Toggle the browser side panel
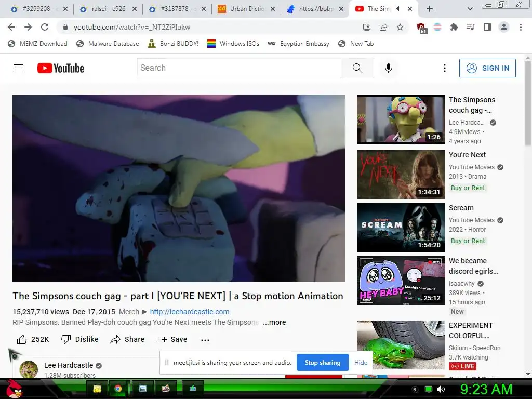This screenshot has height=399, width=532. pos(487,27)
